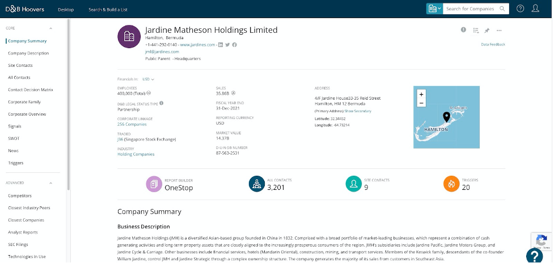
Task: Click the market value 14.37B
Action: coord(223,138)
